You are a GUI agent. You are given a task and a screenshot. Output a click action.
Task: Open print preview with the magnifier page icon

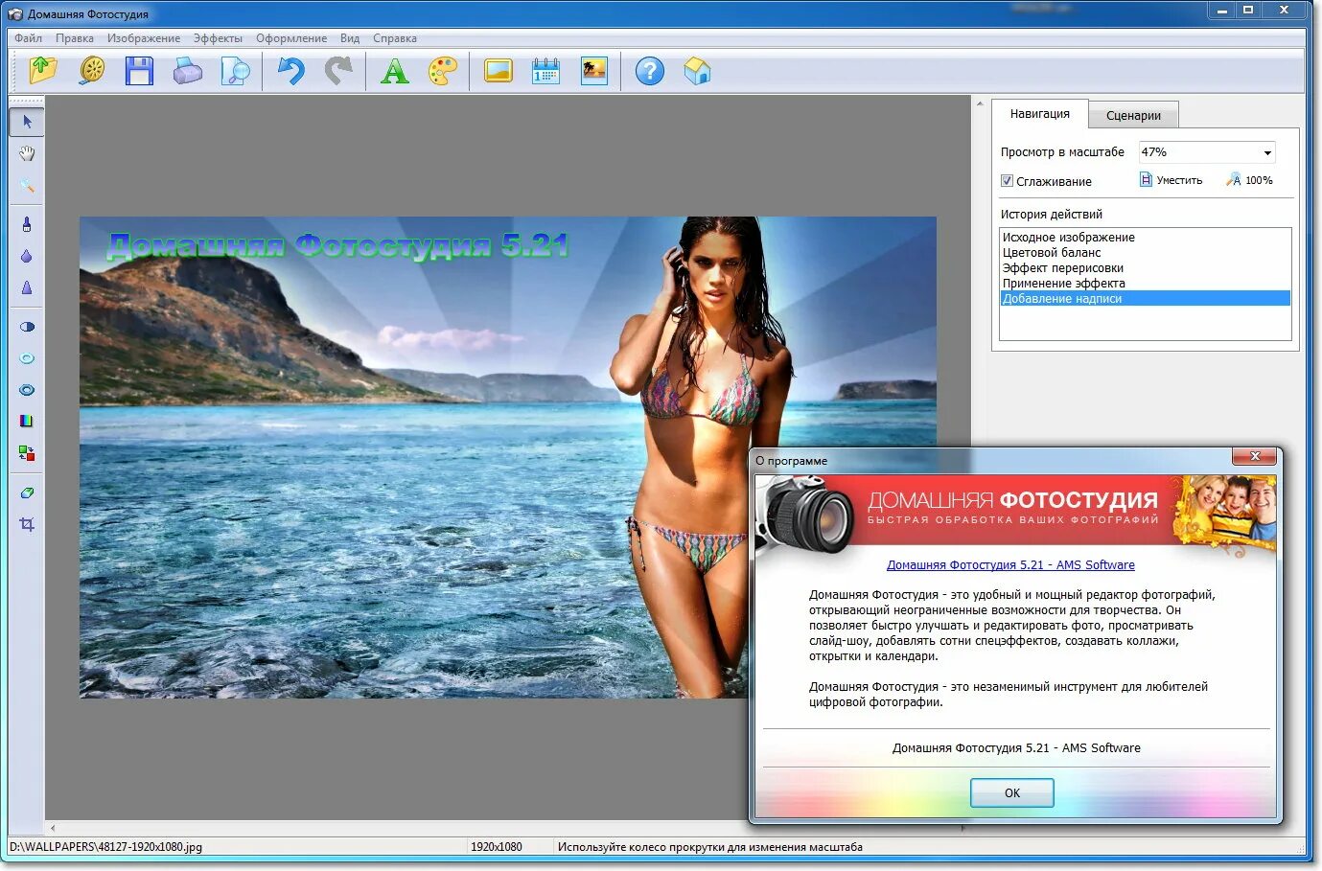[x=235, y=70]
